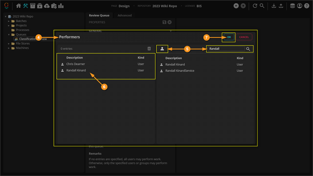Click the cloud upload icon in toolbar
This screenshot has height=176, width=313.
pyautogui.click(x=47, y=6)
